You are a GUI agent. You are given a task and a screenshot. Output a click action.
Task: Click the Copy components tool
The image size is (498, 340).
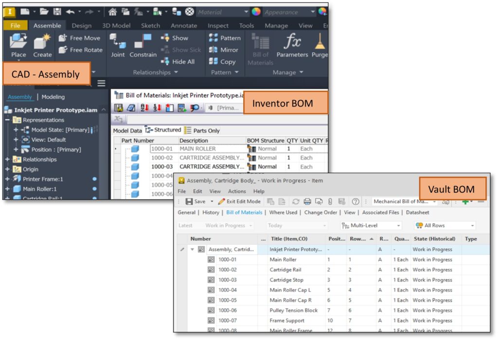click(222, 62)
